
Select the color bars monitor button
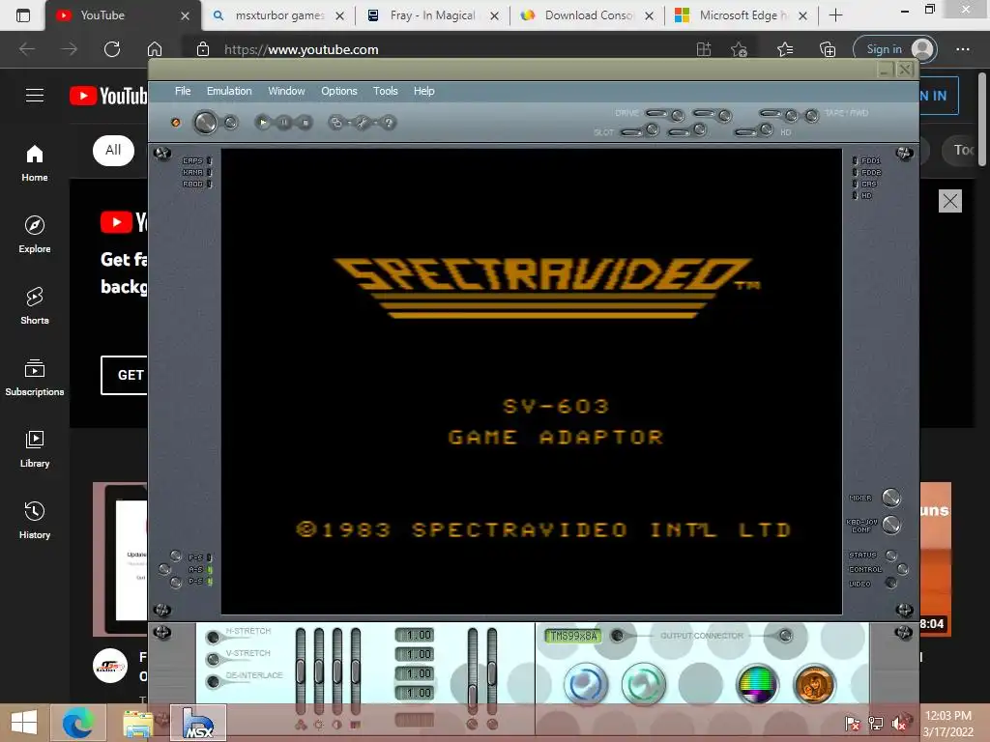pyautogui.click(x=757, y=685)
